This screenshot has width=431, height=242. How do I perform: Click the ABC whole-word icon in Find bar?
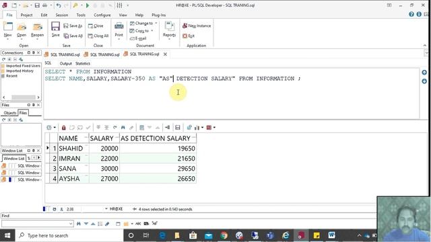138,224
